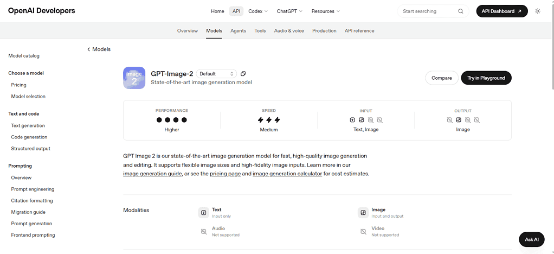Open Model selection in sidebar
554x254 pixels.
point(28,97)
